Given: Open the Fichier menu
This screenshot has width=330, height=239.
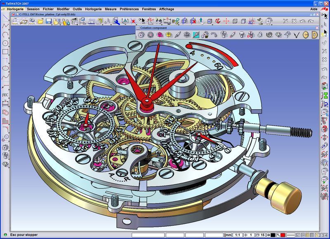Looking at the screenshot, I should pos(48,9).
